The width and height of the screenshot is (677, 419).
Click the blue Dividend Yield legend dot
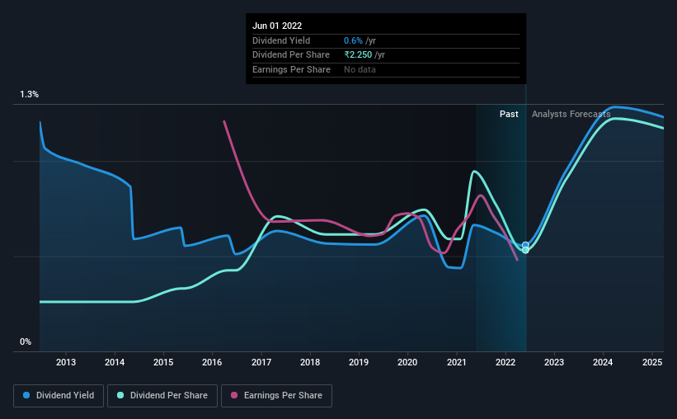point(26,395)
